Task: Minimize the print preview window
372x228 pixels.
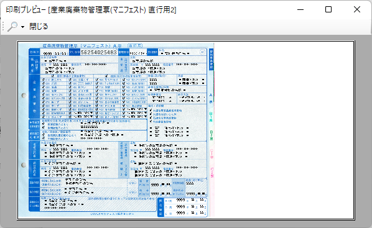Action: (x=300, y=9)
